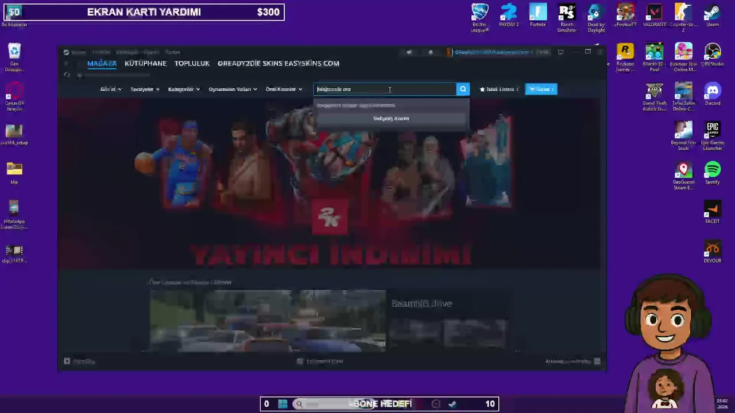Open the Sepet cart button
Viewport: 735px width, 413px height.
(541, 89)
